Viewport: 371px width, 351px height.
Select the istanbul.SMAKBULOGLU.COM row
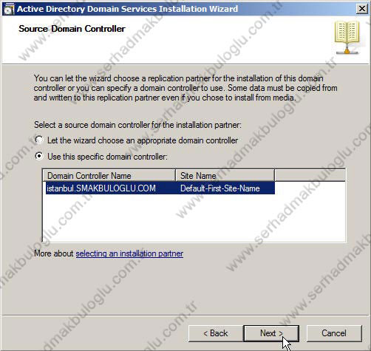point(160,188)
